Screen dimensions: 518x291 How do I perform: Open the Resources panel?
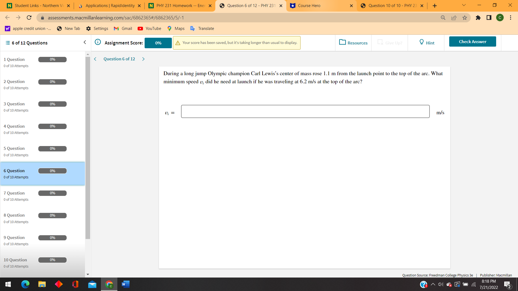(353, 43)
